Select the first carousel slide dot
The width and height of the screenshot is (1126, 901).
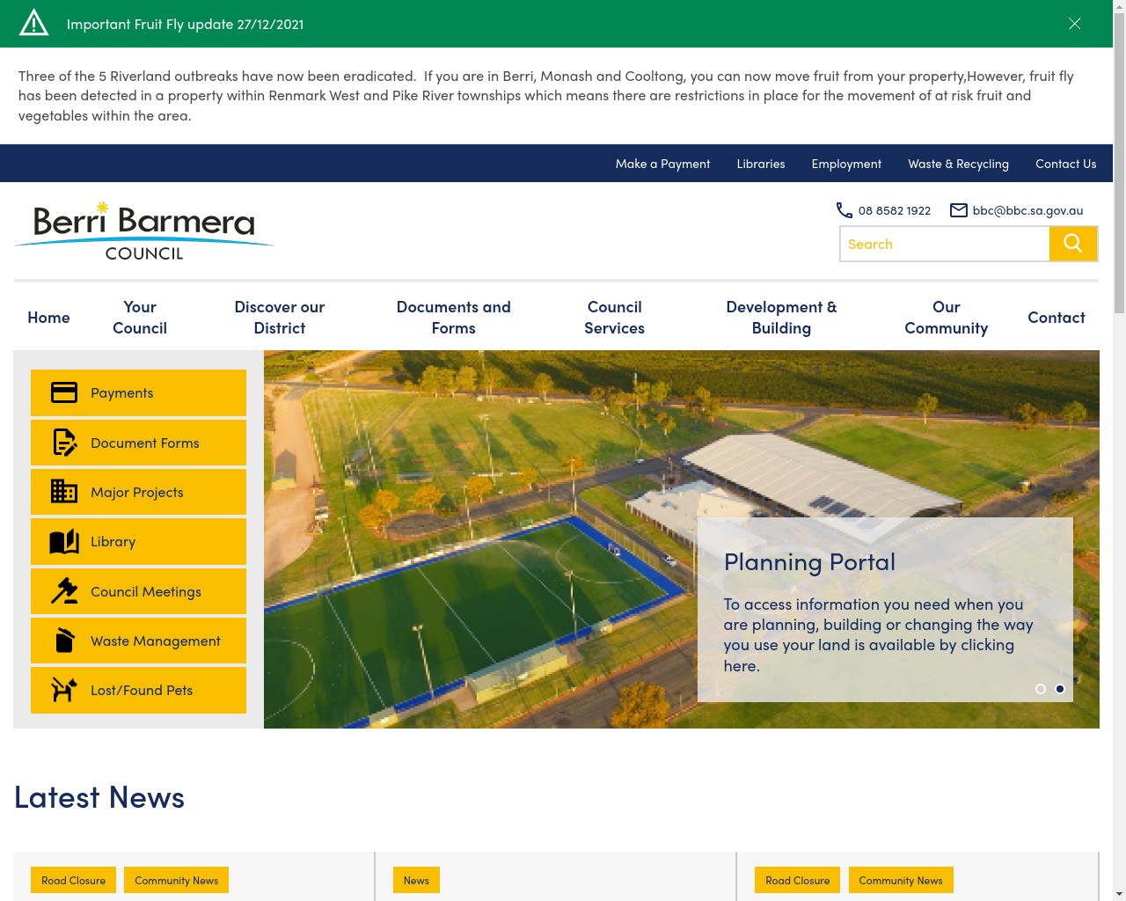point(1041,689)
